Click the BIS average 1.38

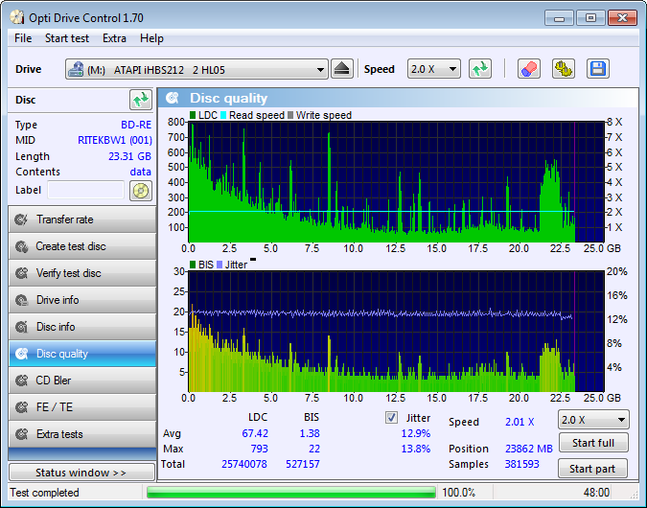coord(310,433)
